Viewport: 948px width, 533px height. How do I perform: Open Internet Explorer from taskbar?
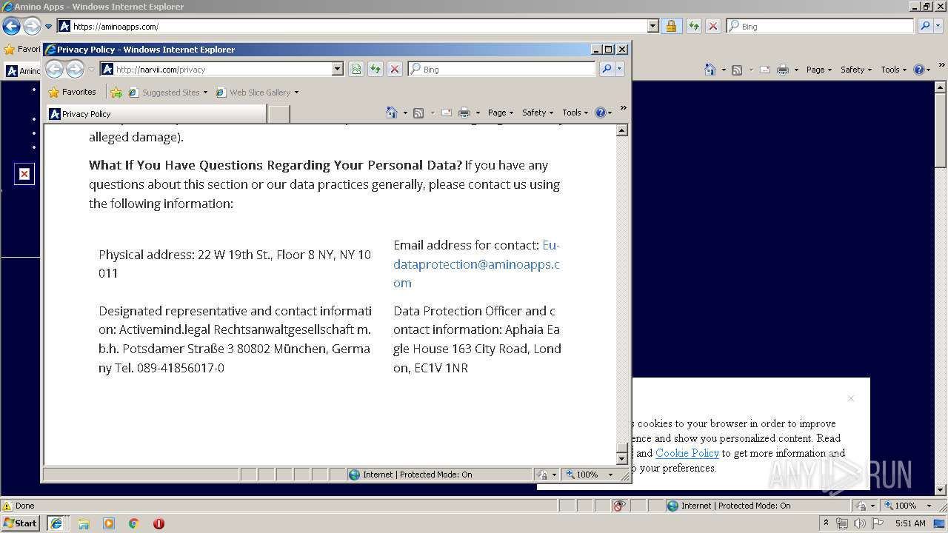56,523
